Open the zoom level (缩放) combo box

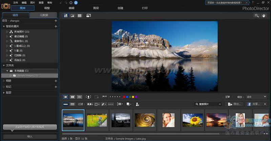[x=256, y=97]
